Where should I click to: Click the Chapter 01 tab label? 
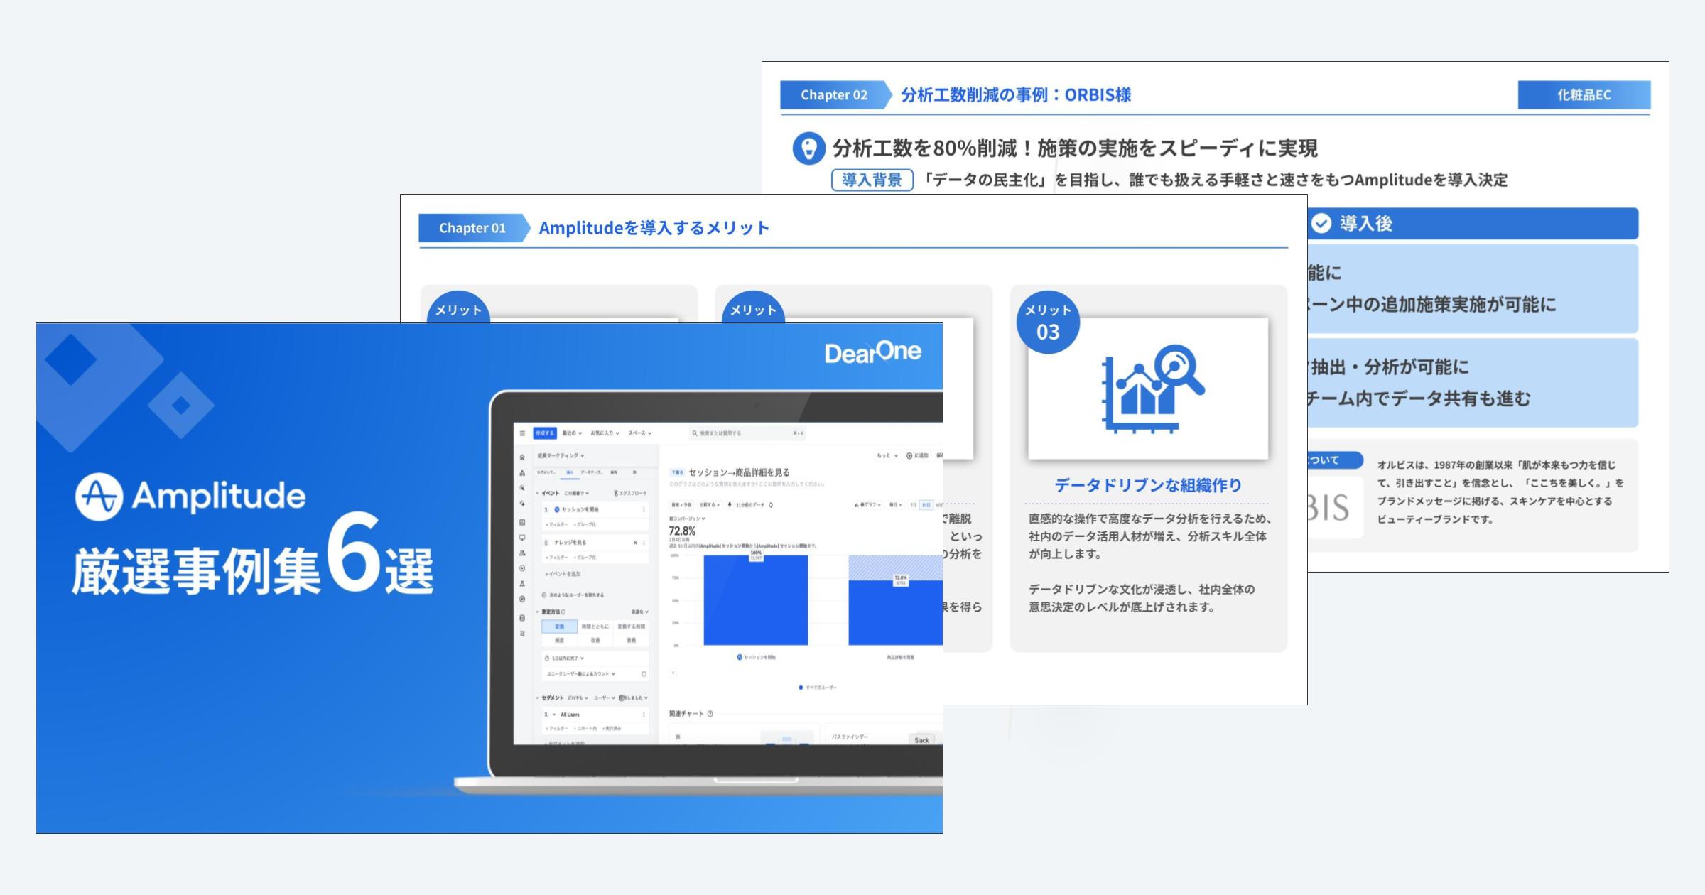click(x=472, y=228)
